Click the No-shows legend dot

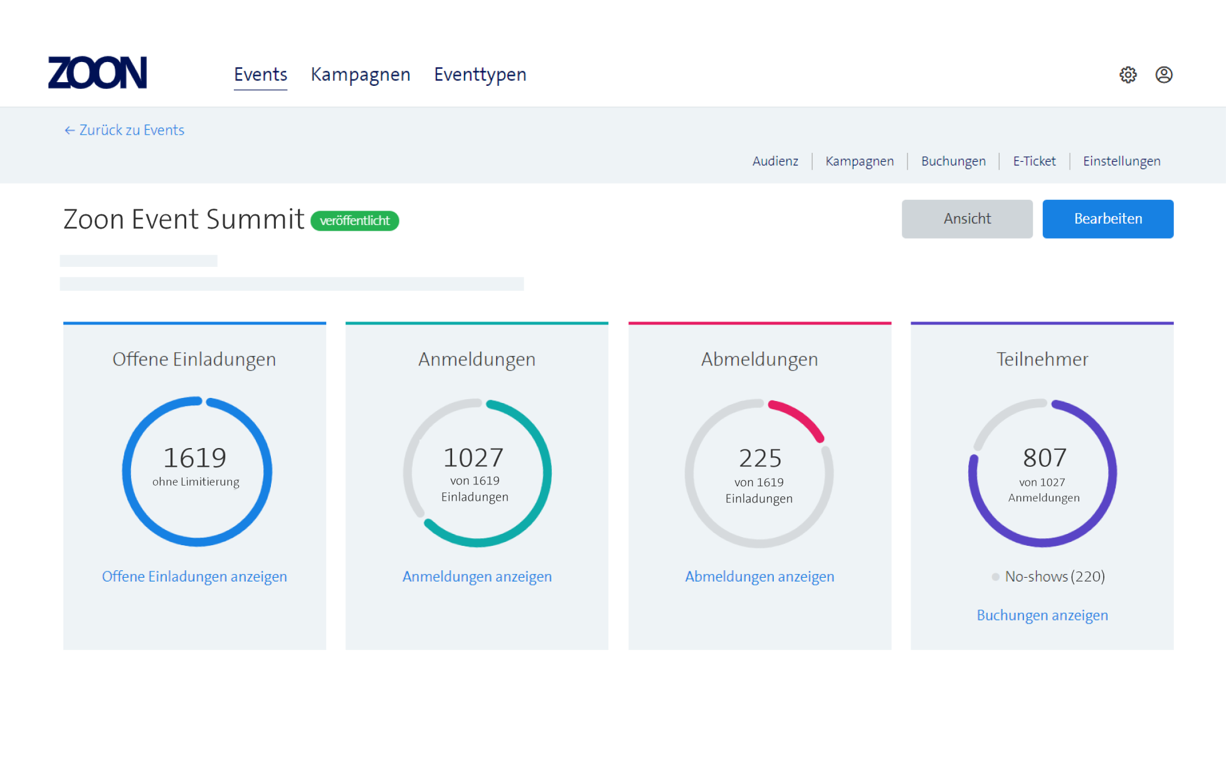(x=995, y=576)
